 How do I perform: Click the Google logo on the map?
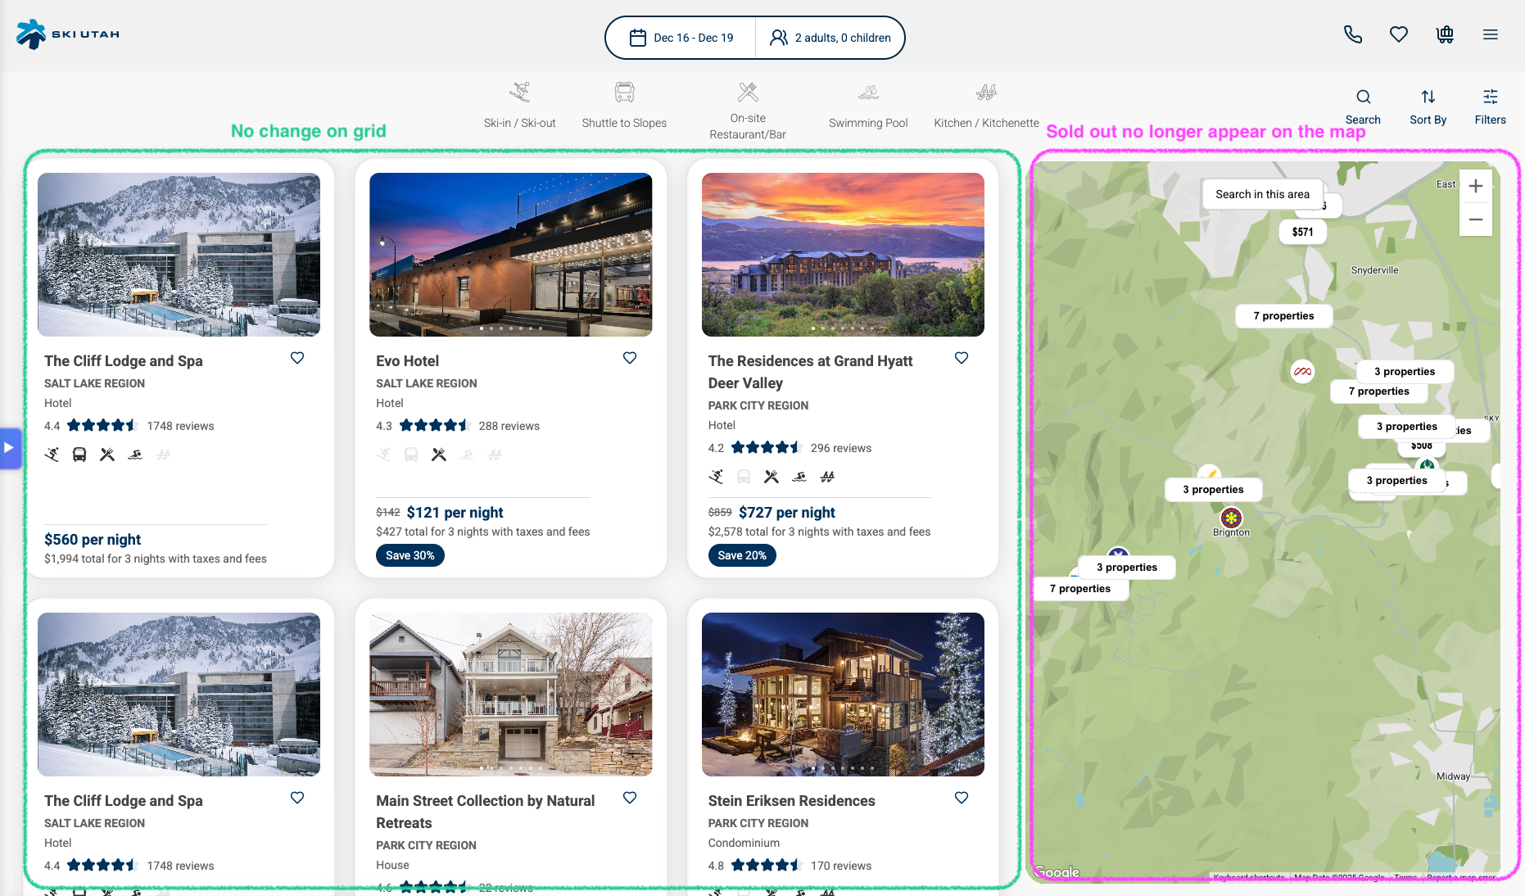(1057, 872)
